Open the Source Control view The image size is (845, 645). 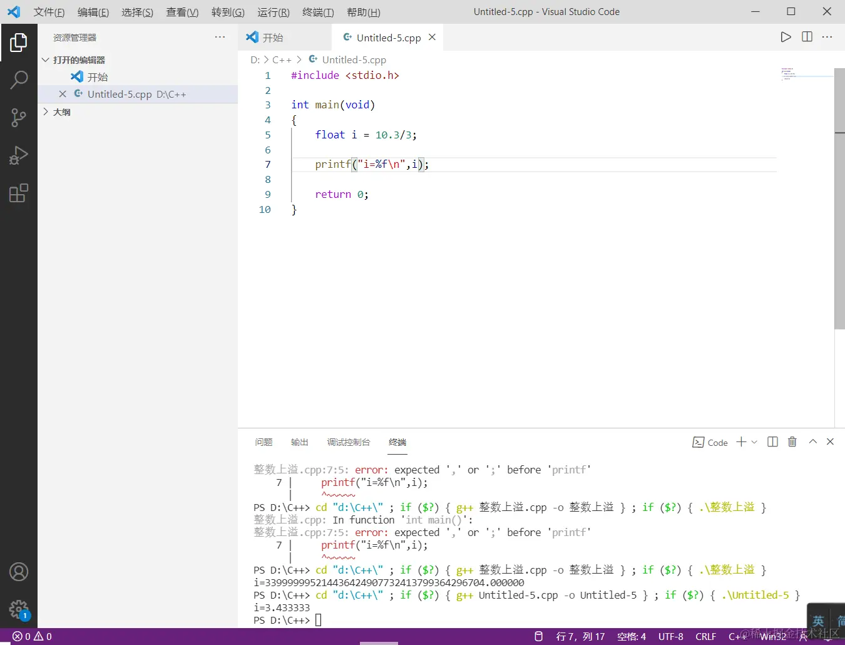(19, 118)
